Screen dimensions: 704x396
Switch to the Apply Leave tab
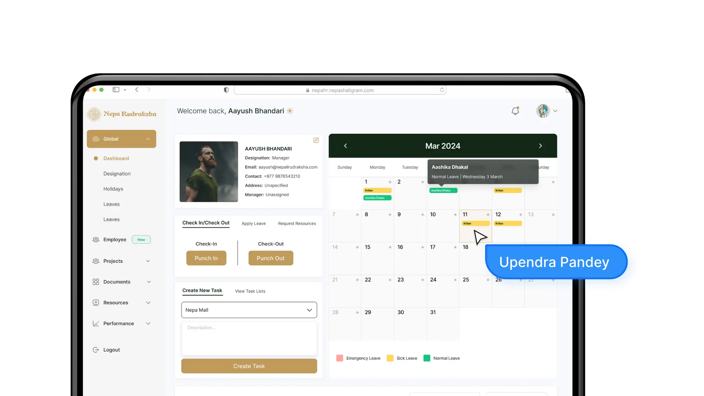point(253,223)
